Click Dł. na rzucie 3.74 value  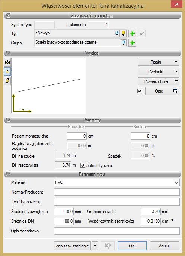point(63,155)
